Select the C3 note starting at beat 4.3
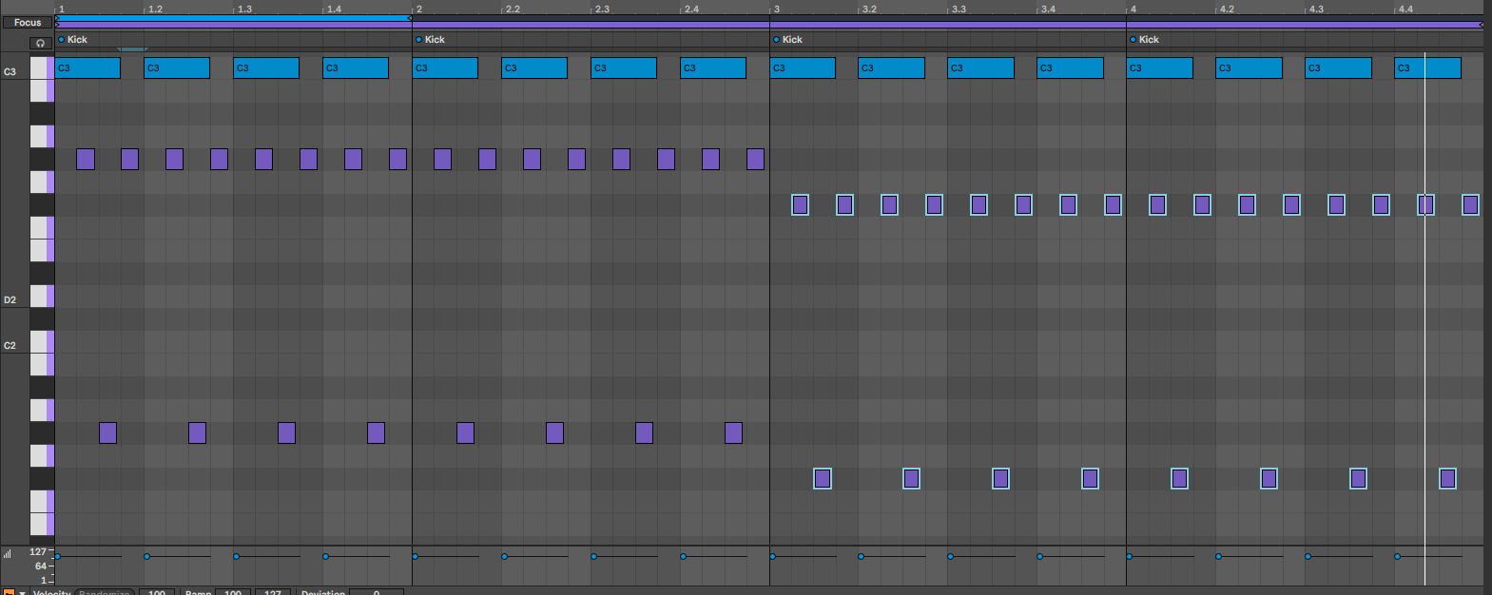This screenshot has width=1492, height=595. point(1338,67)
